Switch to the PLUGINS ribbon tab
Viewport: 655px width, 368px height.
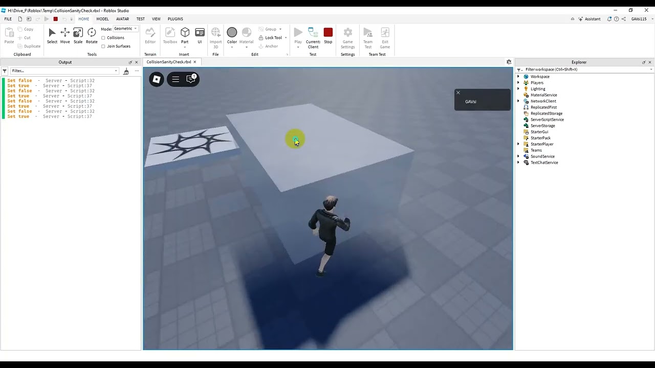[175, 19]
